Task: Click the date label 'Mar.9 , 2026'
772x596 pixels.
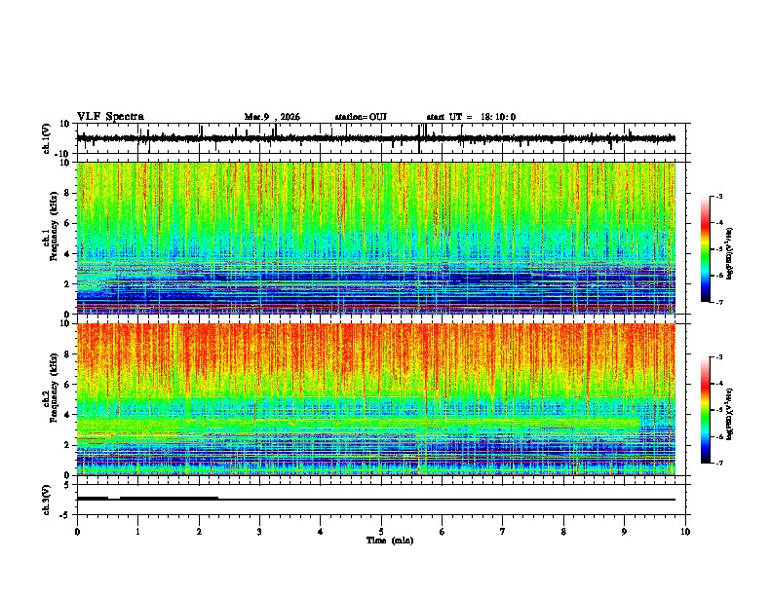Action: pyautogui.click(x=272, y=117)
